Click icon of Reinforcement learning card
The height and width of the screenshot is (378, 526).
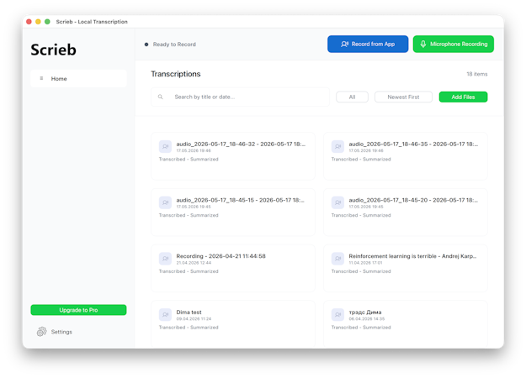tap(337, 259)
